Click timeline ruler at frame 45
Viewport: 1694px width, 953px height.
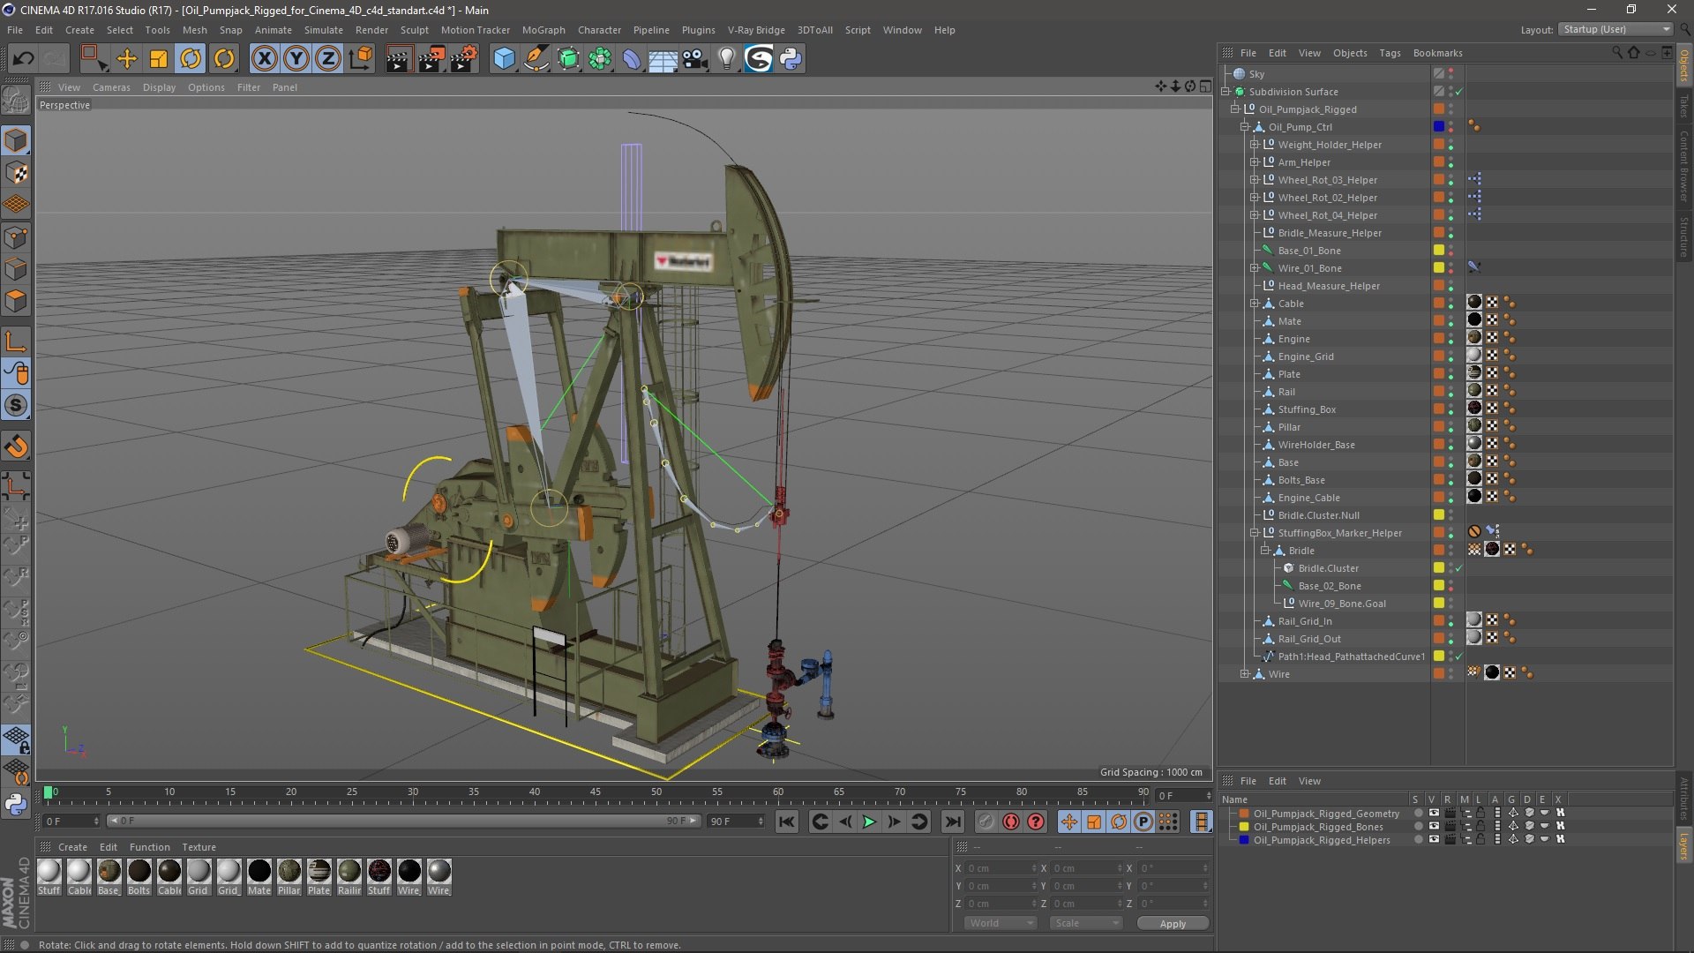(x=596, y=793)
